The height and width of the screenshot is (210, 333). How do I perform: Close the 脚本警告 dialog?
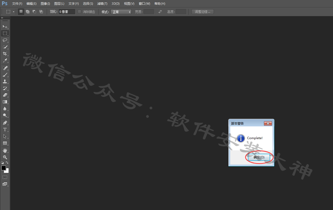(268, 123)
